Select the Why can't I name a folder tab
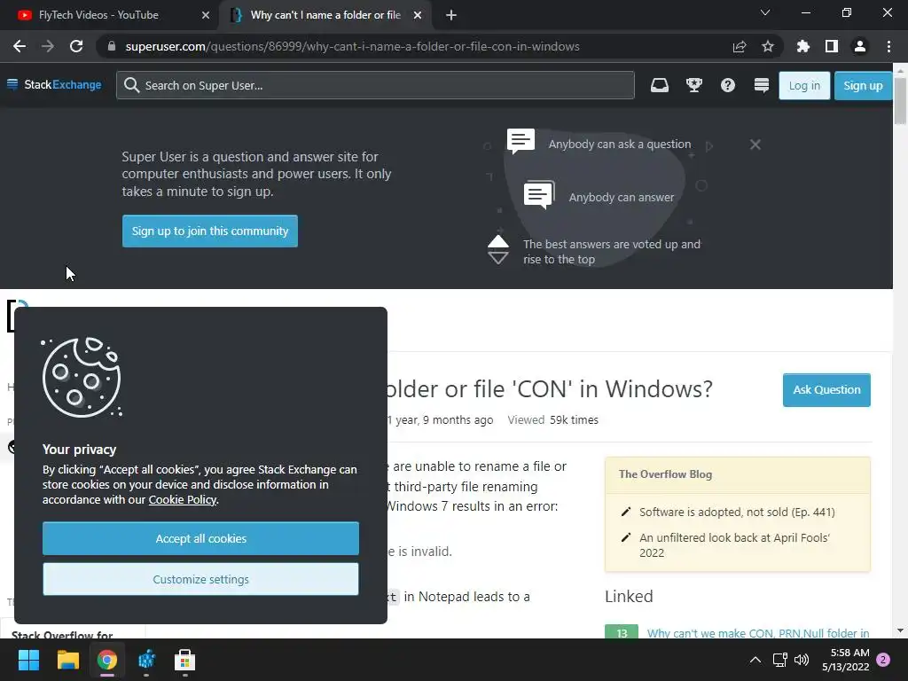The image size is (908, 681). 325,15
